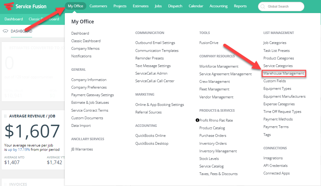Open Task List Presets
The width and height of the screenshot is (321, 186).
tap(276, 50)
